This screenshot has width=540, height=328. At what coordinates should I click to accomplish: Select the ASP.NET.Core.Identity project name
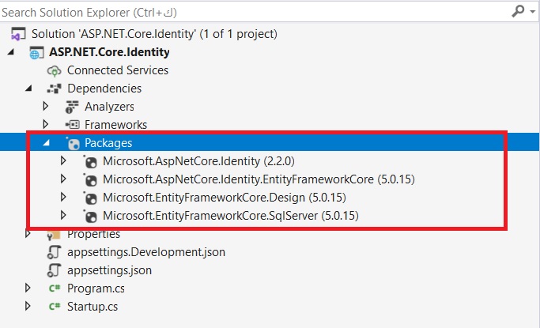pos(109,52)
